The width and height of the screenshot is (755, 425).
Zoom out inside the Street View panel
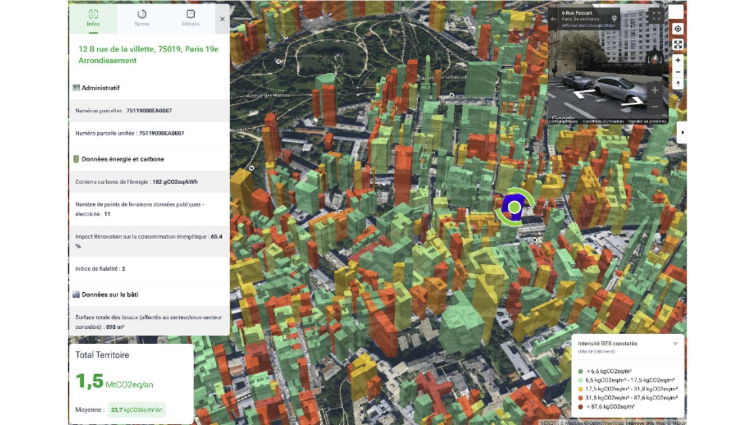click(x=654, y=106)
